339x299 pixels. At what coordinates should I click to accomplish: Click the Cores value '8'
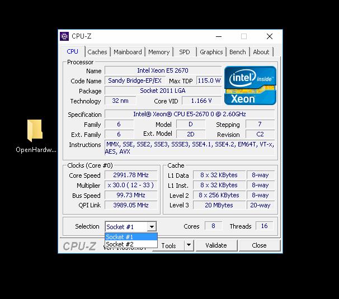[213, 226]
